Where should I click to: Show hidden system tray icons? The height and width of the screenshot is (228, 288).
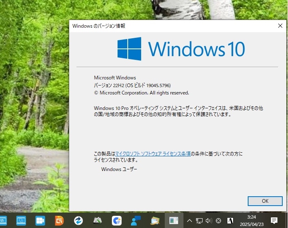[x=190, y=220]
